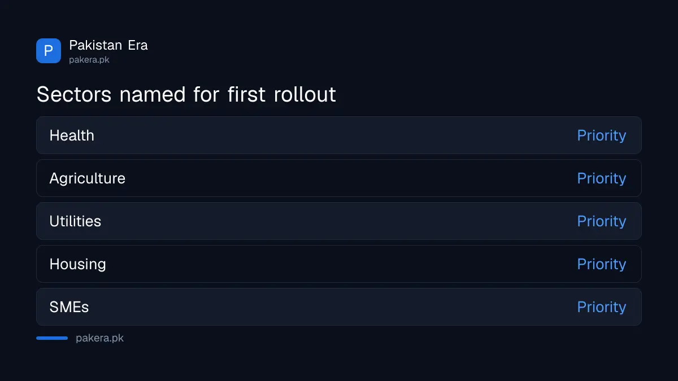Select the SMEs sector row
Viewport: 678px width, 381px height.
[339, 307]
